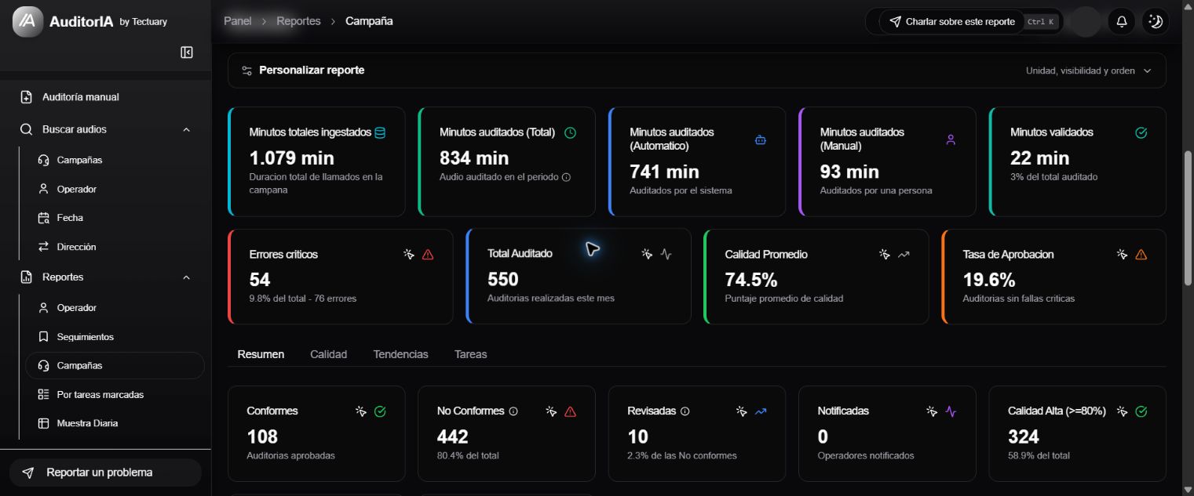The width and height of the screenshot is (1194, 496).
Task: Switch to the Tendencias tab
Action: click(x=400, y=354)
